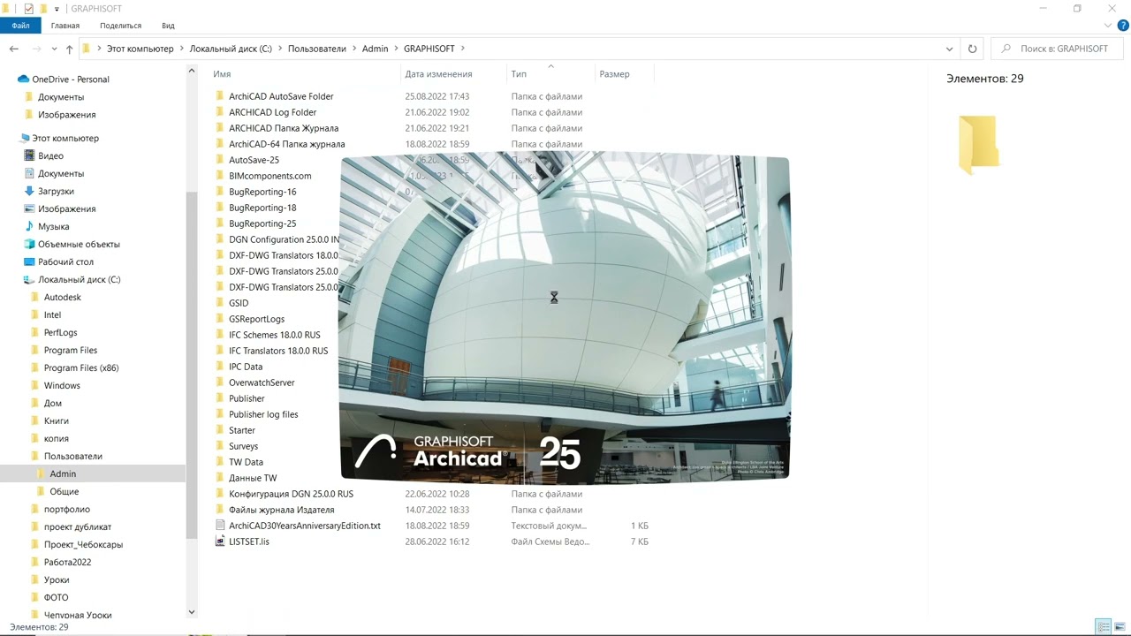Click the LISTSET.lis file icon
Image resolution: width=1131 pixels, height=636 pixels.
220,541
